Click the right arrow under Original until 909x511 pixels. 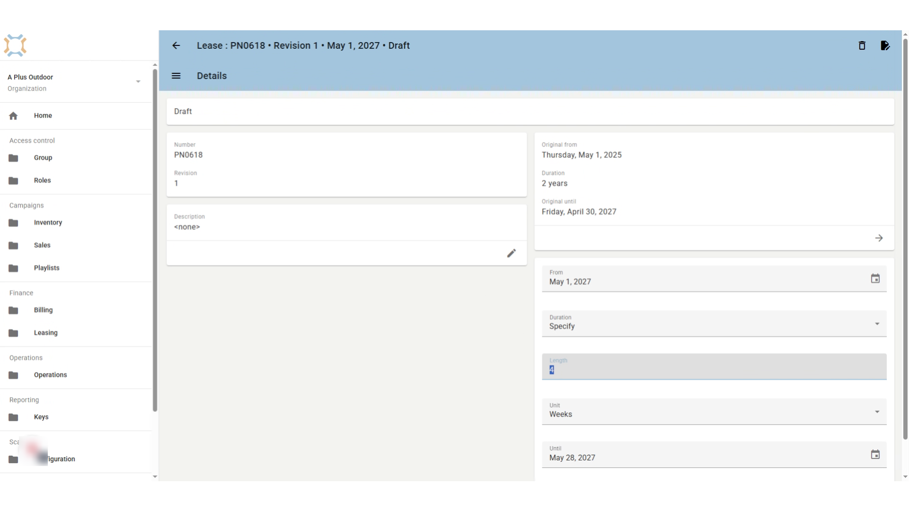pos(879,238)
